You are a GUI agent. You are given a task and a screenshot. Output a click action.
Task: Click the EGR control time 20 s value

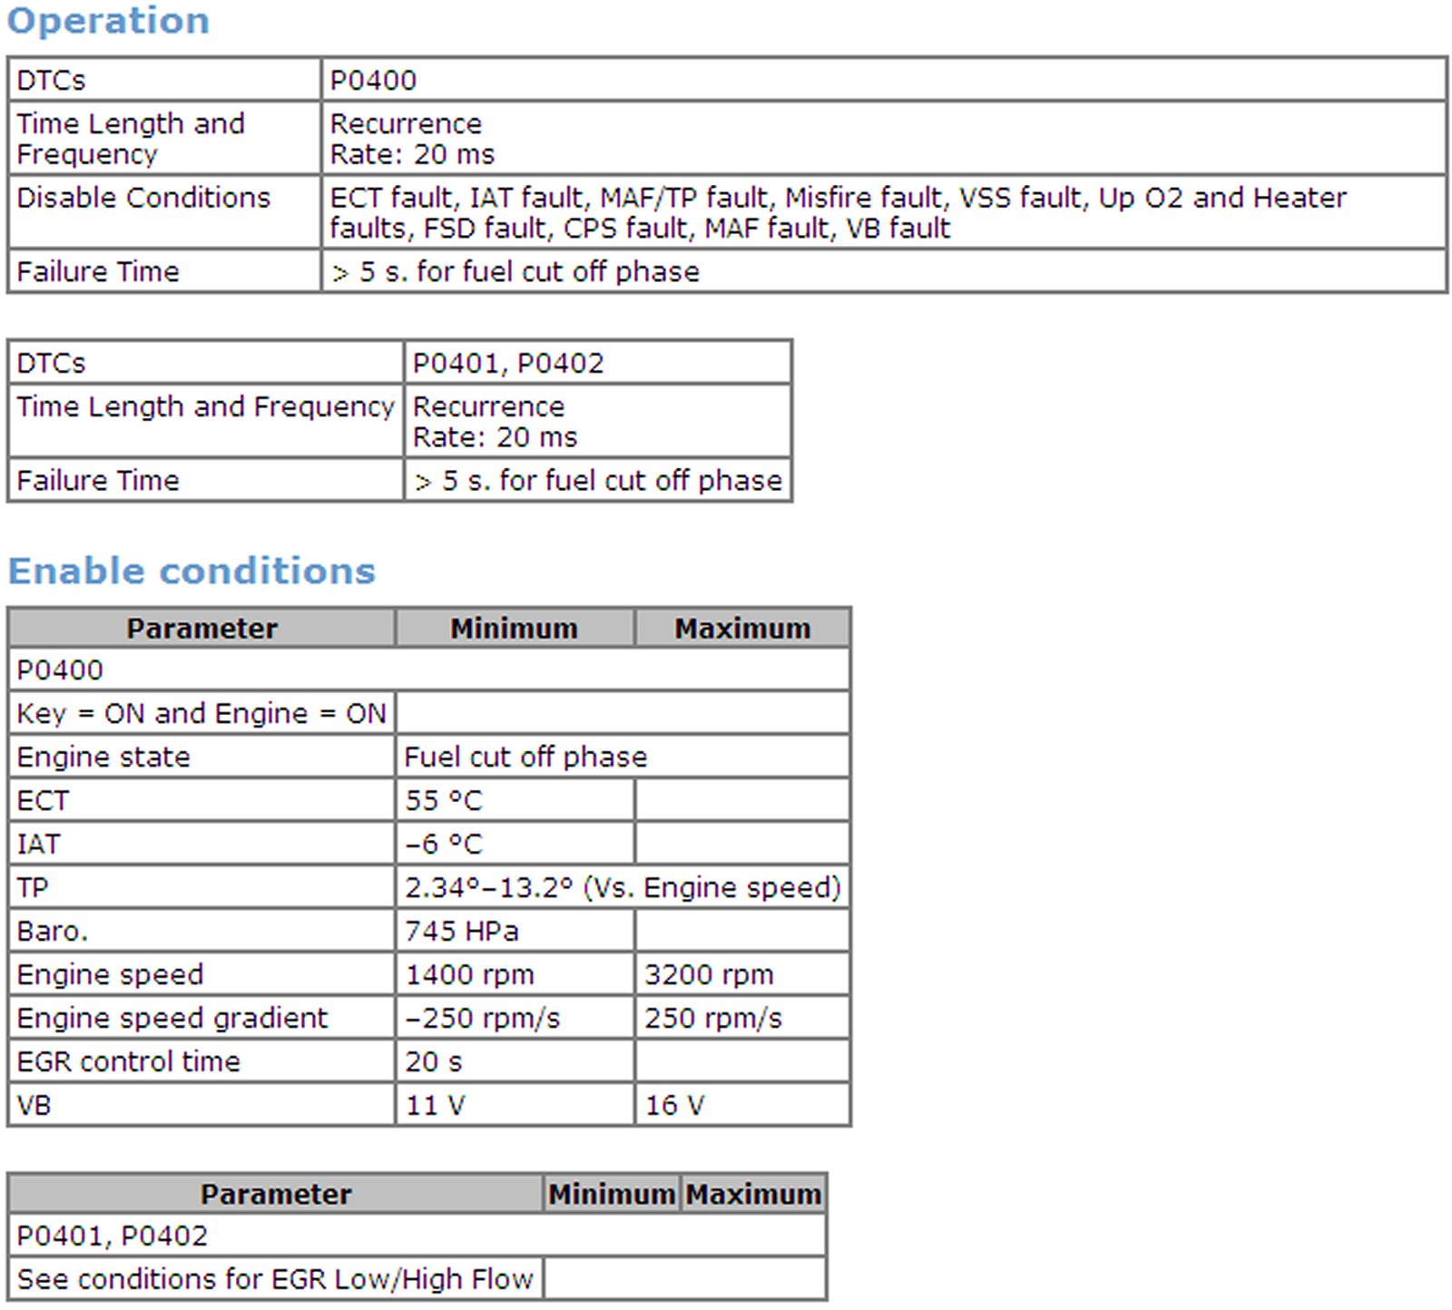433,1061
